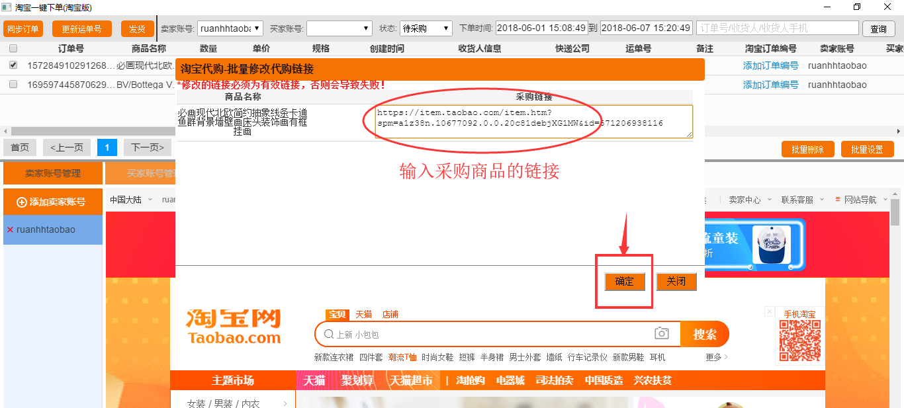Open 司法拍卖 in navigation bar

555,380
